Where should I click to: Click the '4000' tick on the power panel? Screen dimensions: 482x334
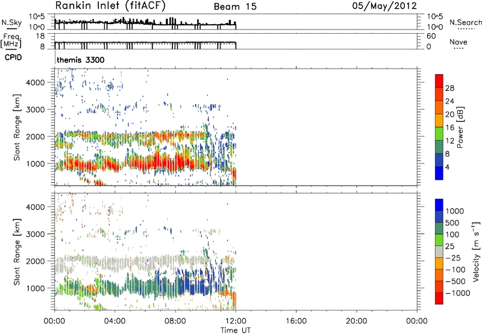coord(36,83)
